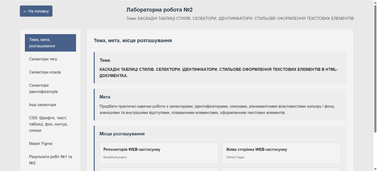Open Селектори тегу in the sidebar
Viewport: 377px width, 171px height.
click(x=43, y=59)
